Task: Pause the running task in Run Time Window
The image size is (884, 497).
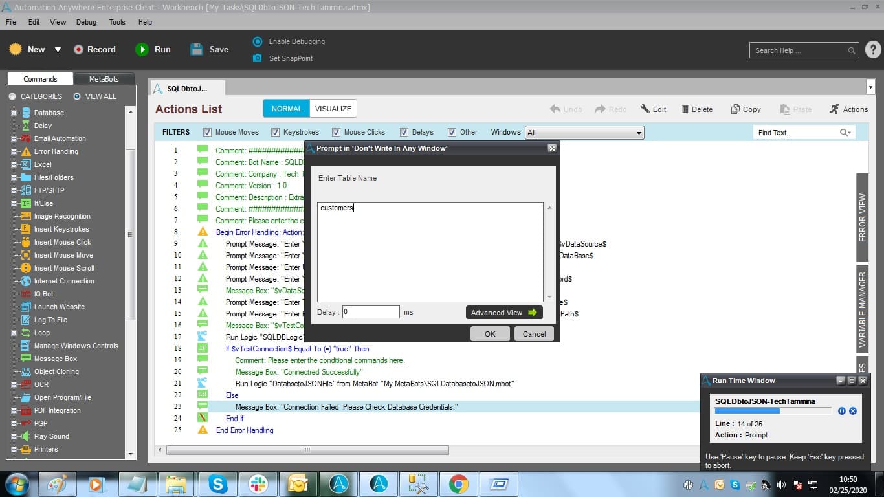Action: point(842,411)
